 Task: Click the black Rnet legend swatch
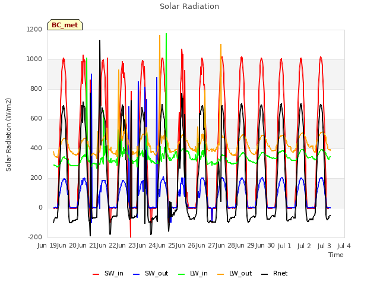pyautogui.click(x=264, y=274)
